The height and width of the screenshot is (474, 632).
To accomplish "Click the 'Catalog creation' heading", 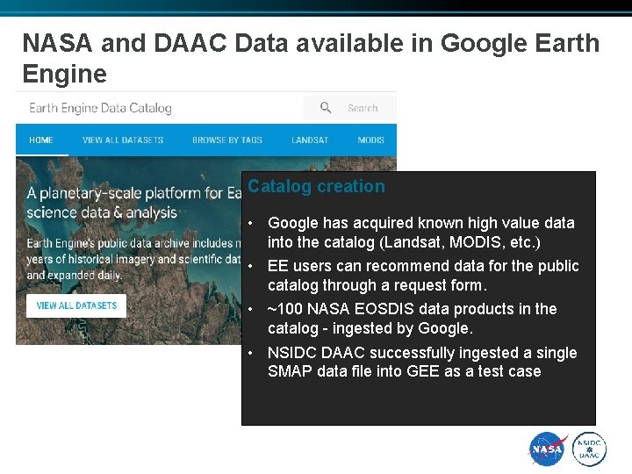I will (316, 186).
